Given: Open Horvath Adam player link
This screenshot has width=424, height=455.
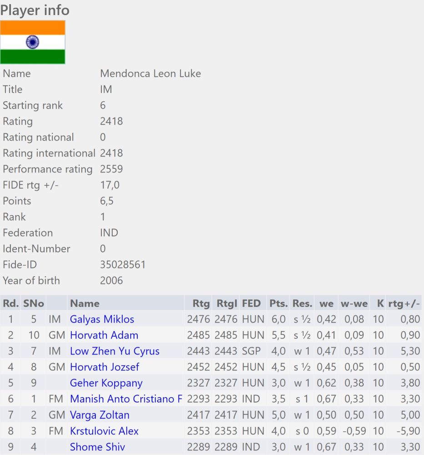Looking at the screenshot, I should pos(104,335).
